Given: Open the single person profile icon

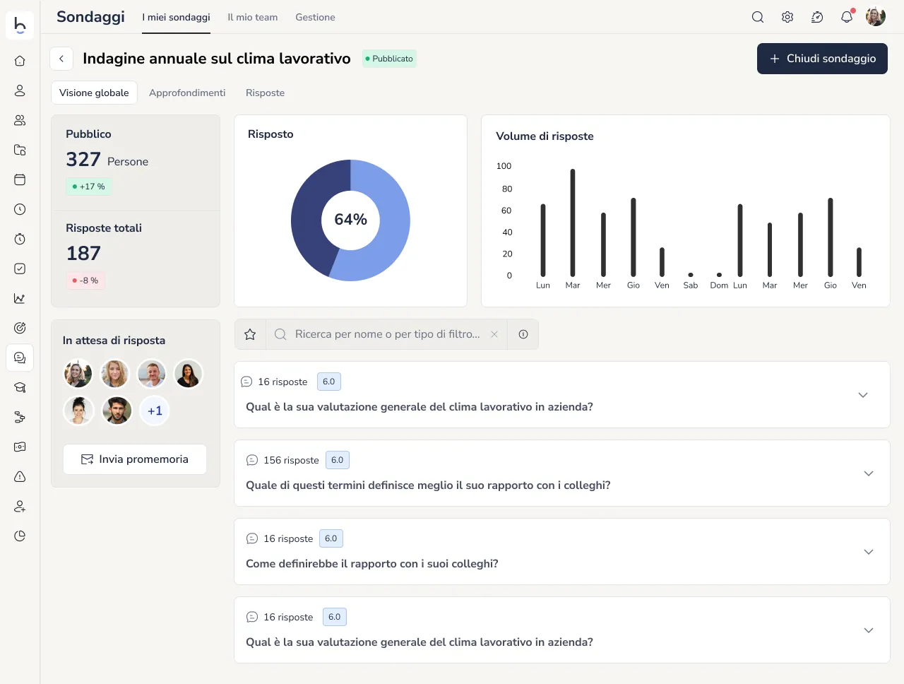Looking at the screenshot, I should point(20,90).
